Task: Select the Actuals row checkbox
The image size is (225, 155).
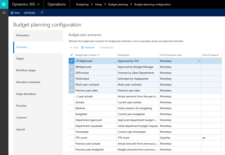Action: (71, 102)
